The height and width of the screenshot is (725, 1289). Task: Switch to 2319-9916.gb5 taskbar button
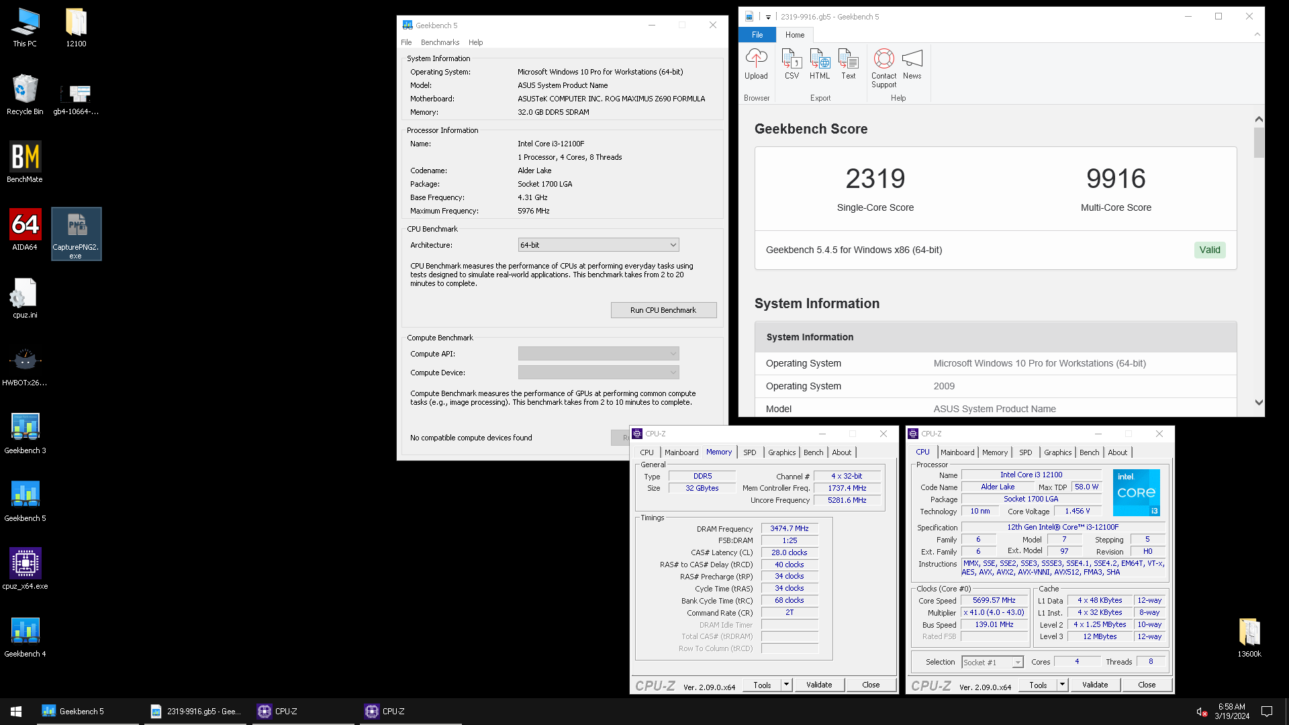(195, 711)
